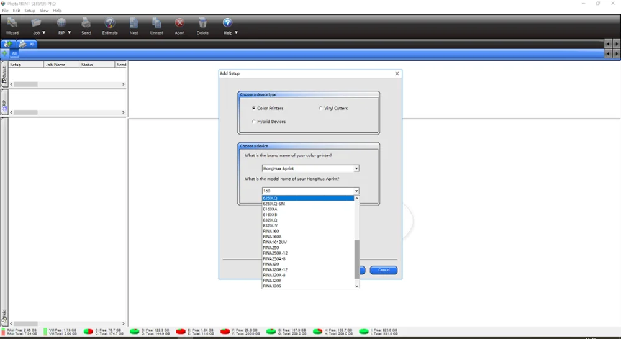Click the D drive free-space pie icon
Image resolution: width=621 pixels, height=339 pixels.
click(x=135, y=332)
